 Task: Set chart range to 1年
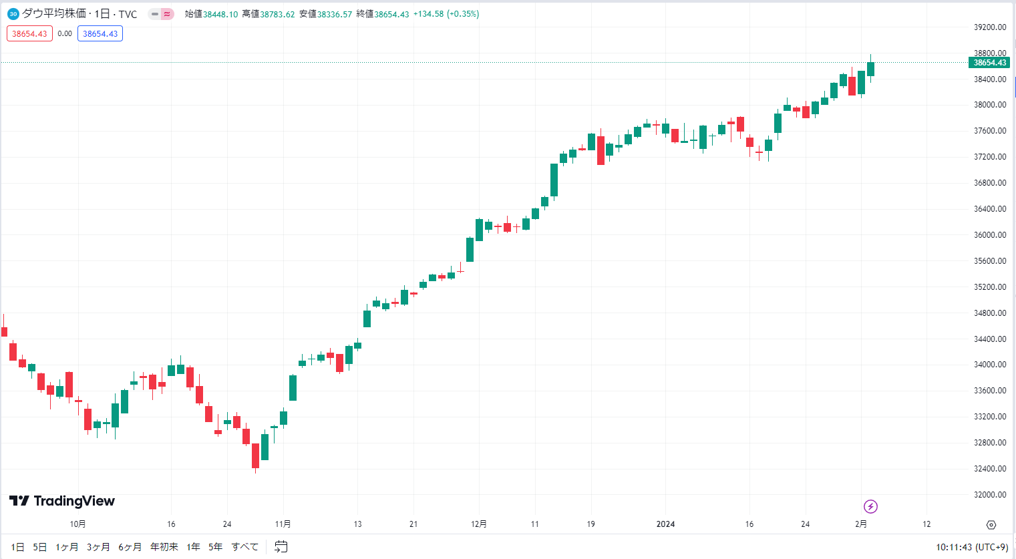[194, 547]
